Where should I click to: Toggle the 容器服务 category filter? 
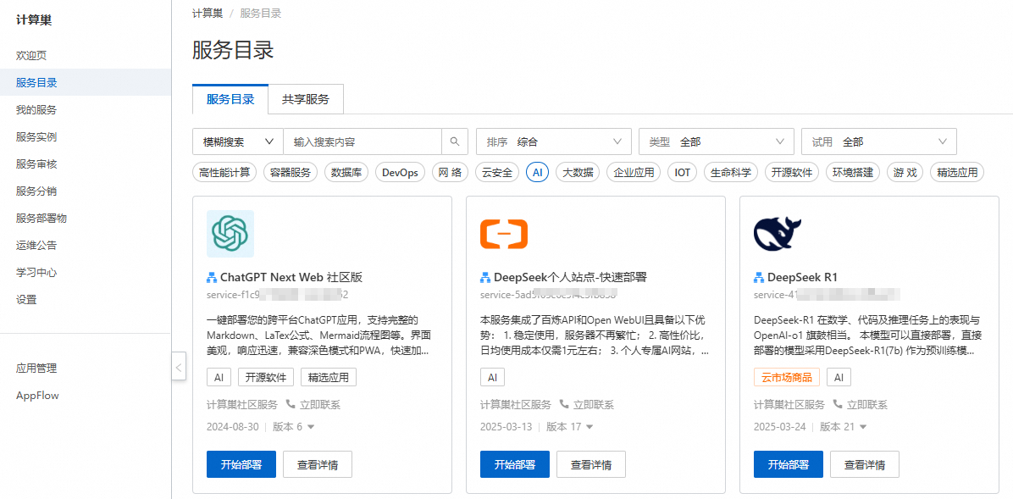click(291, 173)
